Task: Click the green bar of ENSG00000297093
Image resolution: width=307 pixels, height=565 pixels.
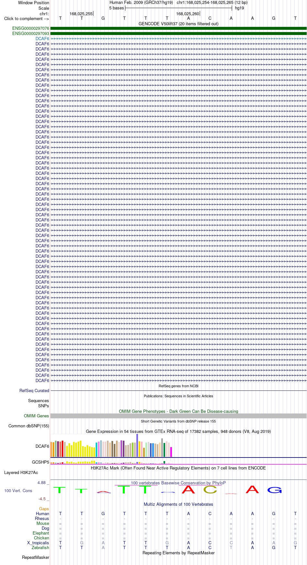Action: 178,34
